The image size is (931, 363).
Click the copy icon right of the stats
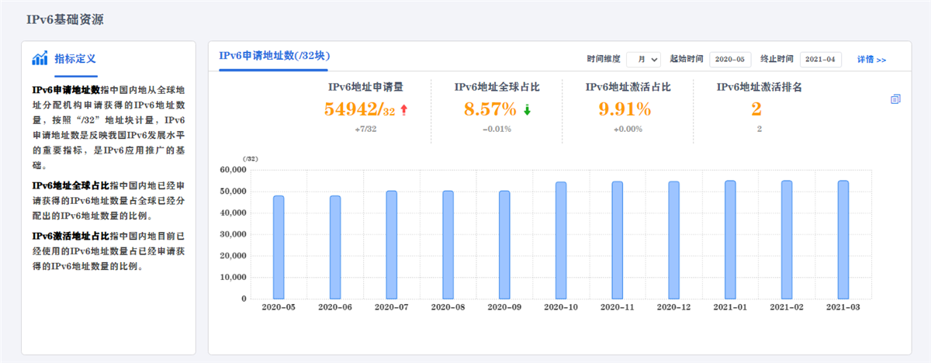click(896, 99)
